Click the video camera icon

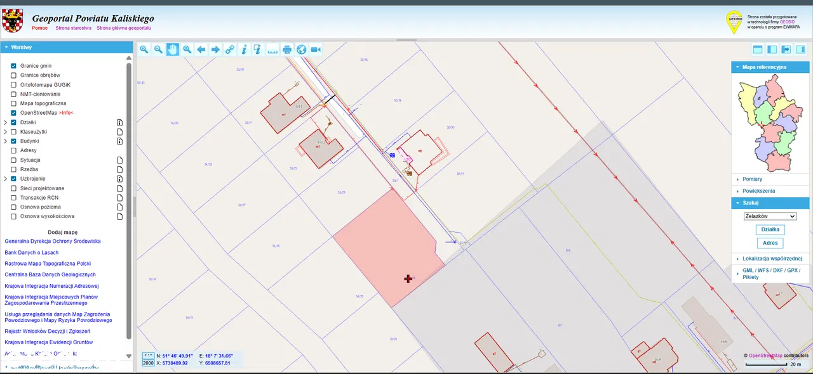coord(316,49)
